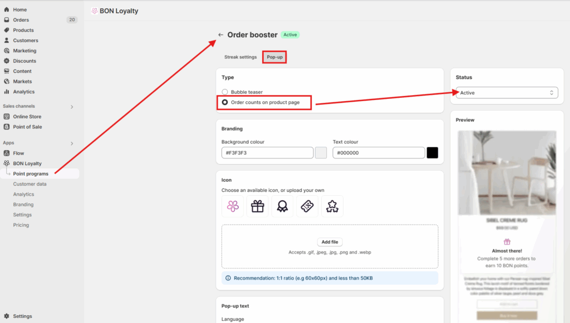570x323 pixels.
Task: Select the flower icon option
Action: coord(233,207)
